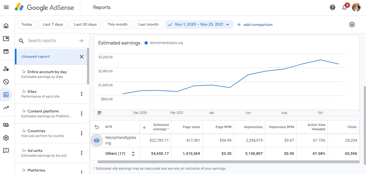Open the Payments sidebar icon
Screen dimensions: 366x174
6,125
